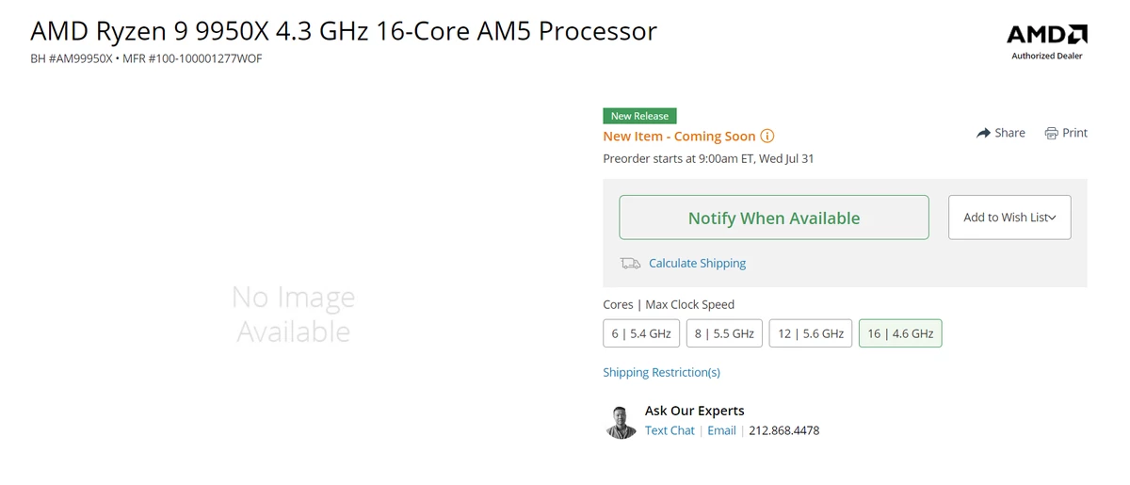Screen dimensions: 1130x485
Task: Select the 8 | 5.5 GHz option
Action: coord(724,333)
